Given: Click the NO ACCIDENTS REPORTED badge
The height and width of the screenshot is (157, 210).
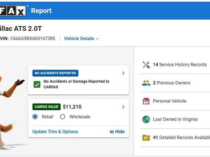Looking at the screenshot, I should (x=56, y=73).
